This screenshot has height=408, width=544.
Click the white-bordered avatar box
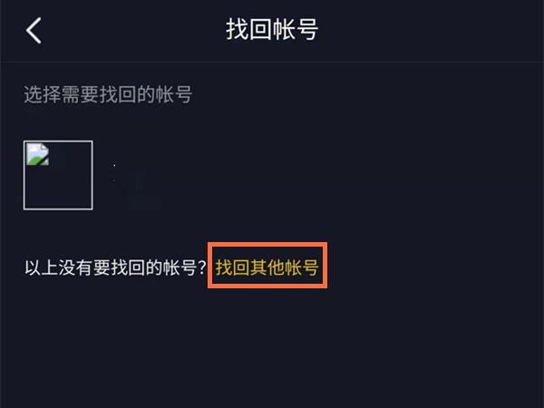click(58, 175)
